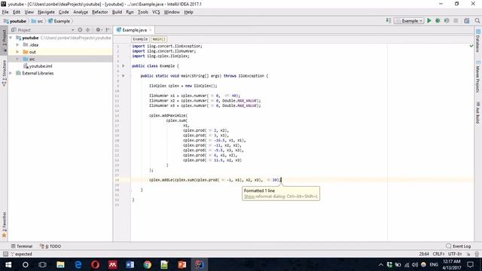Screen dimensions: 482x271
Task: Click the Example class breadcrumb above editor
Action: pos(141,39)
